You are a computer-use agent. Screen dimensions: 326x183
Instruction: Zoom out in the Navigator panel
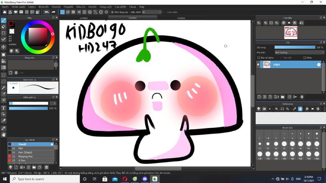[277, 23]
